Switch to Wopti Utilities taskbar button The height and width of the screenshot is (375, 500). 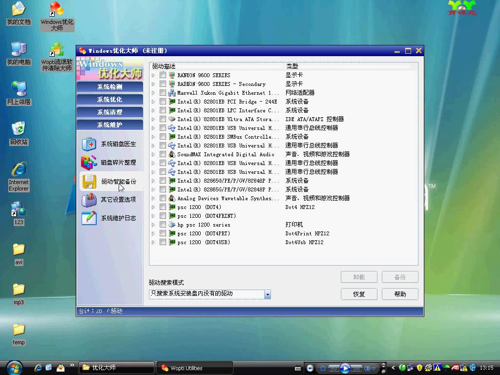point(194,368)
